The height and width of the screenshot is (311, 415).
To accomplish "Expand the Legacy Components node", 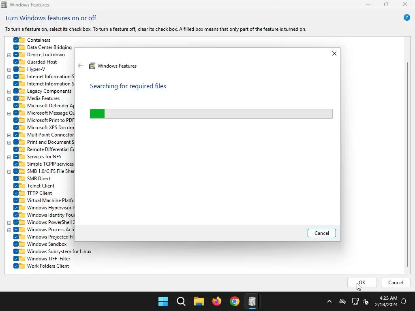I will point(9,92).
